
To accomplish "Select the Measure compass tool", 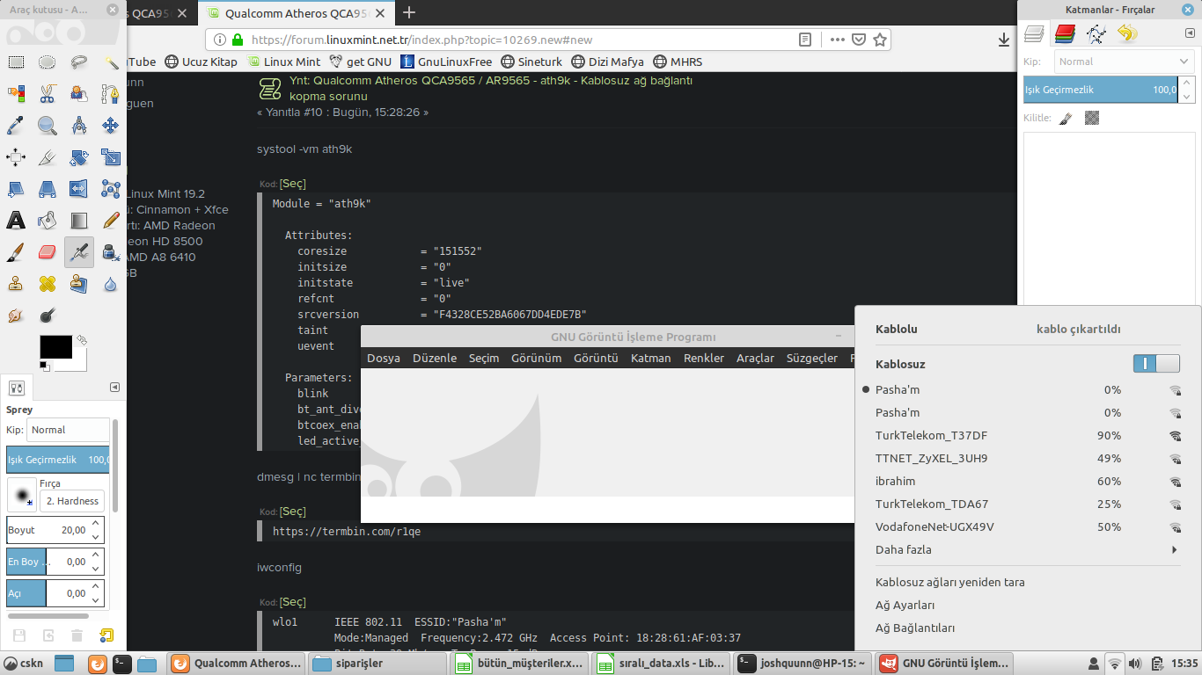I will (79, 126).
